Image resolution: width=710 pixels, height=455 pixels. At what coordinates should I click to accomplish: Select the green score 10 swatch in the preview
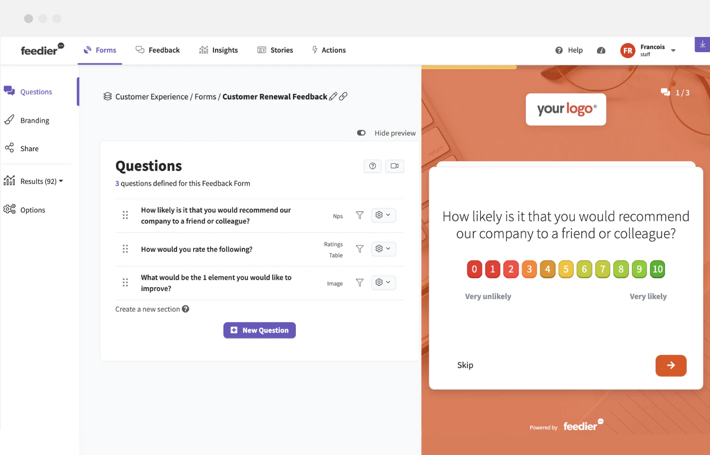[x=657, y=269]
